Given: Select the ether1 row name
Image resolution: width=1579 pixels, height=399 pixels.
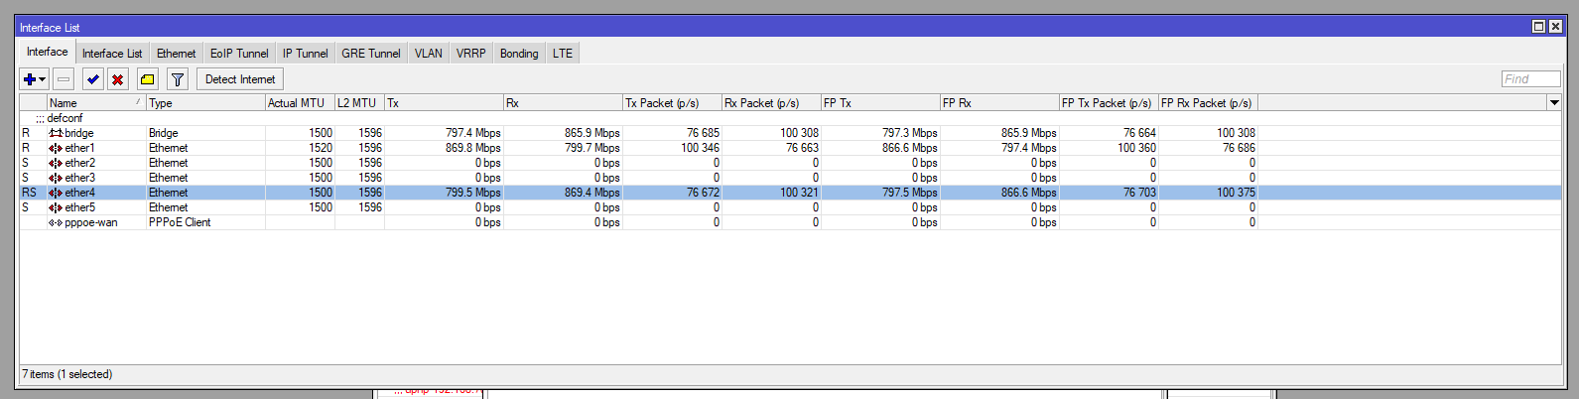Looking at the screenshot, I should [x=80, y=148].
